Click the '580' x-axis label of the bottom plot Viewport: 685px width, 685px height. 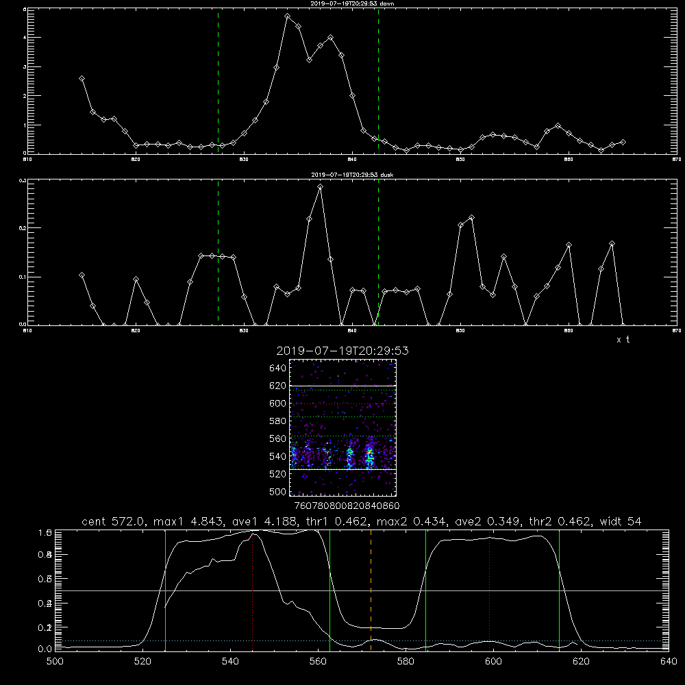406,662
